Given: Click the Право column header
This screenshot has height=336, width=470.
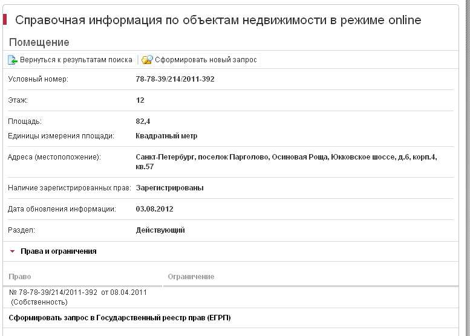Looking at the screenshot, I should pos(19,277).
